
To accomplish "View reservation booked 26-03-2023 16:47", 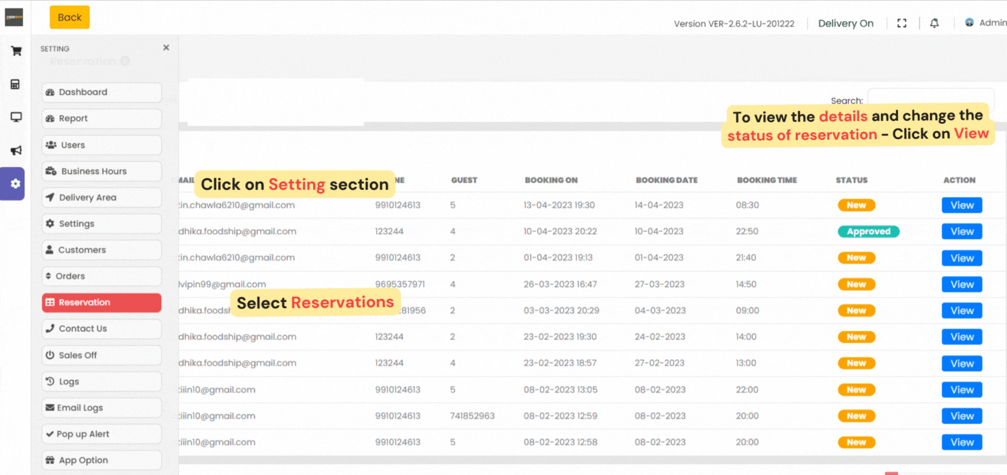I will pos(962,284).
